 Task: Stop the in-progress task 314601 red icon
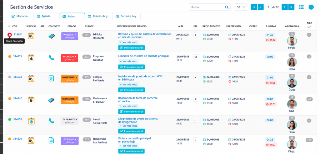9,35
